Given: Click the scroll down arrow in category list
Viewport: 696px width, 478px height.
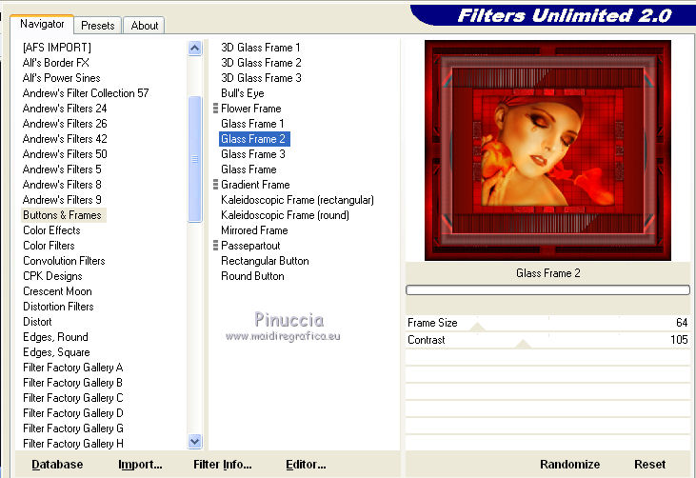Looking at the screenshot, I should [195, 441].
